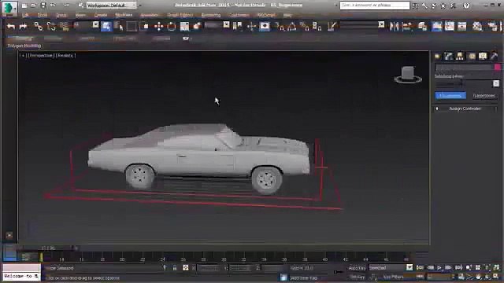Screen dimensions: 504x283
Task: Switch to the Utilities command panel tab
Action: pyautogui.click(x=494, y=57)
